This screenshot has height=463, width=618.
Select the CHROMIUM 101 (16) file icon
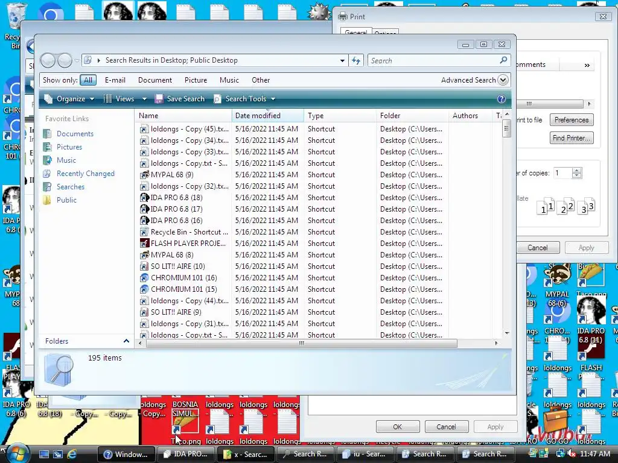(145, 277)
